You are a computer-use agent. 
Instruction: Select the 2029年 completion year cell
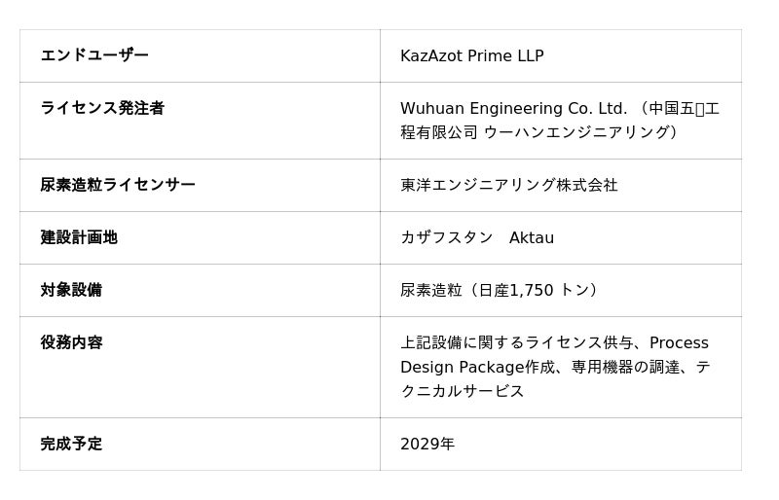(x=427, y=445)
